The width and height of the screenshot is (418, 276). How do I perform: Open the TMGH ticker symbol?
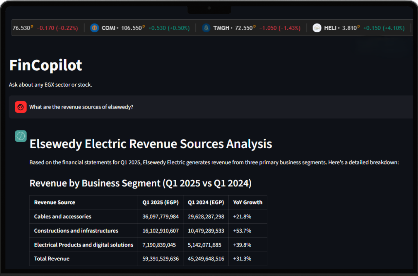[221, 28]
